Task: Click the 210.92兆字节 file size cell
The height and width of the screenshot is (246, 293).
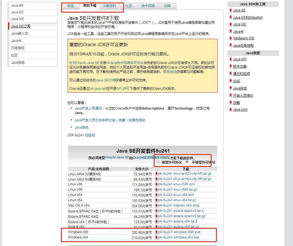Action: [x=142, y=238]
